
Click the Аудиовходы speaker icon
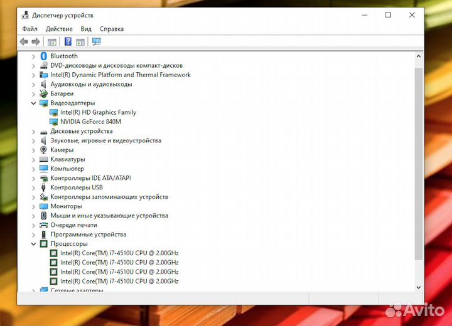click(x=43, y=84)
